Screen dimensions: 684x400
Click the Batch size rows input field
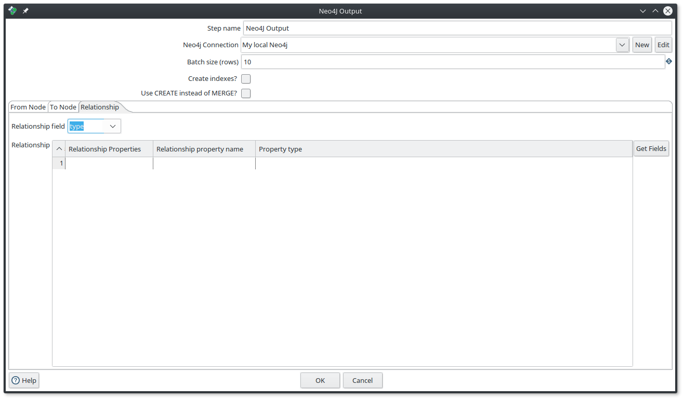coord(453,62)
